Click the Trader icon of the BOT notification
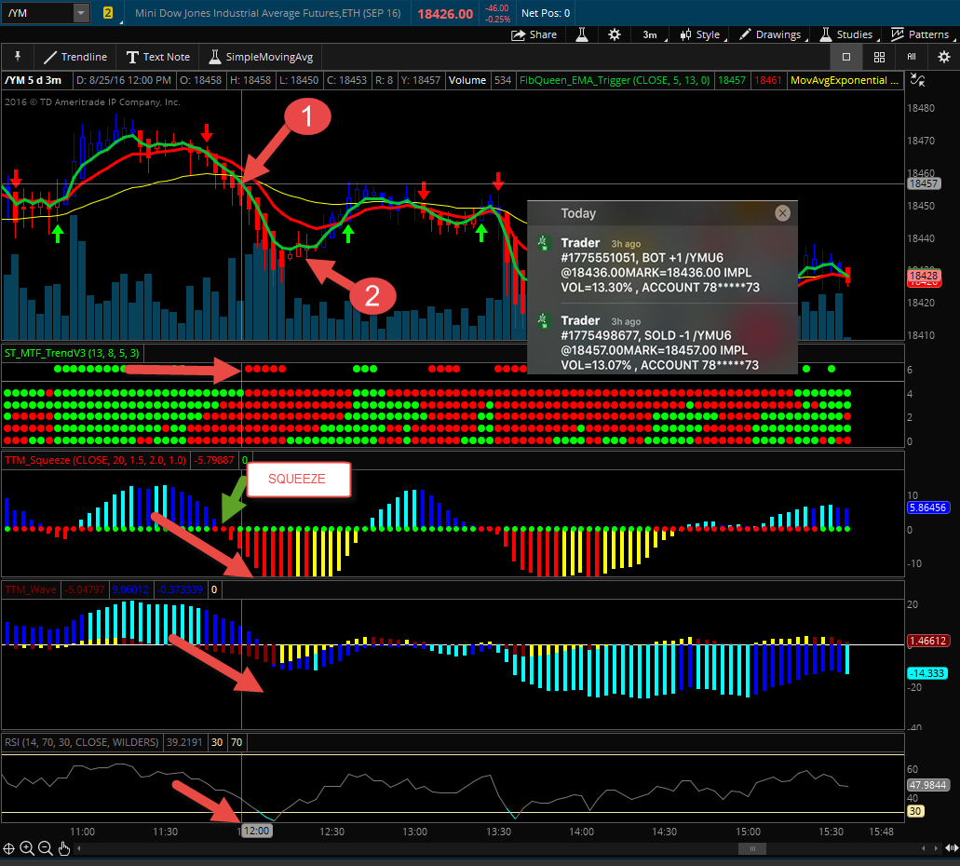960x866 pixels. [543, 242]
